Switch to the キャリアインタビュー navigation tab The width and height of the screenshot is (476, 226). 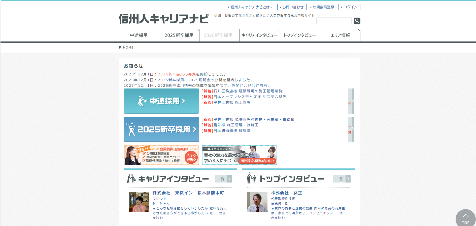[259, 35]
